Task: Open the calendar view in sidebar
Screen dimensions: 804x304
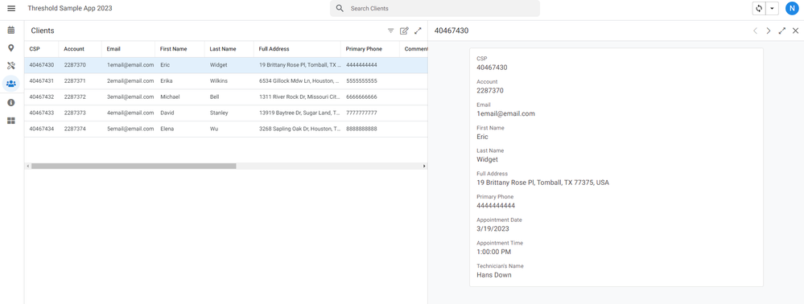Action: (x=10, y=31)
